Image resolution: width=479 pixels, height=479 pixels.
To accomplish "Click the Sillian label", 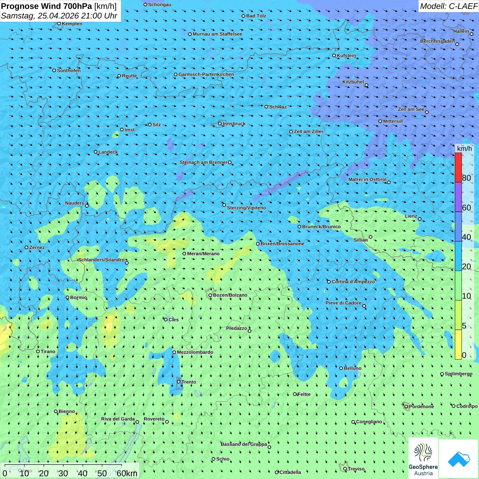I will [361, 240].
